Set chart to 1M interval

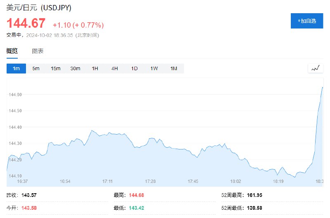[x=174, y=69]
